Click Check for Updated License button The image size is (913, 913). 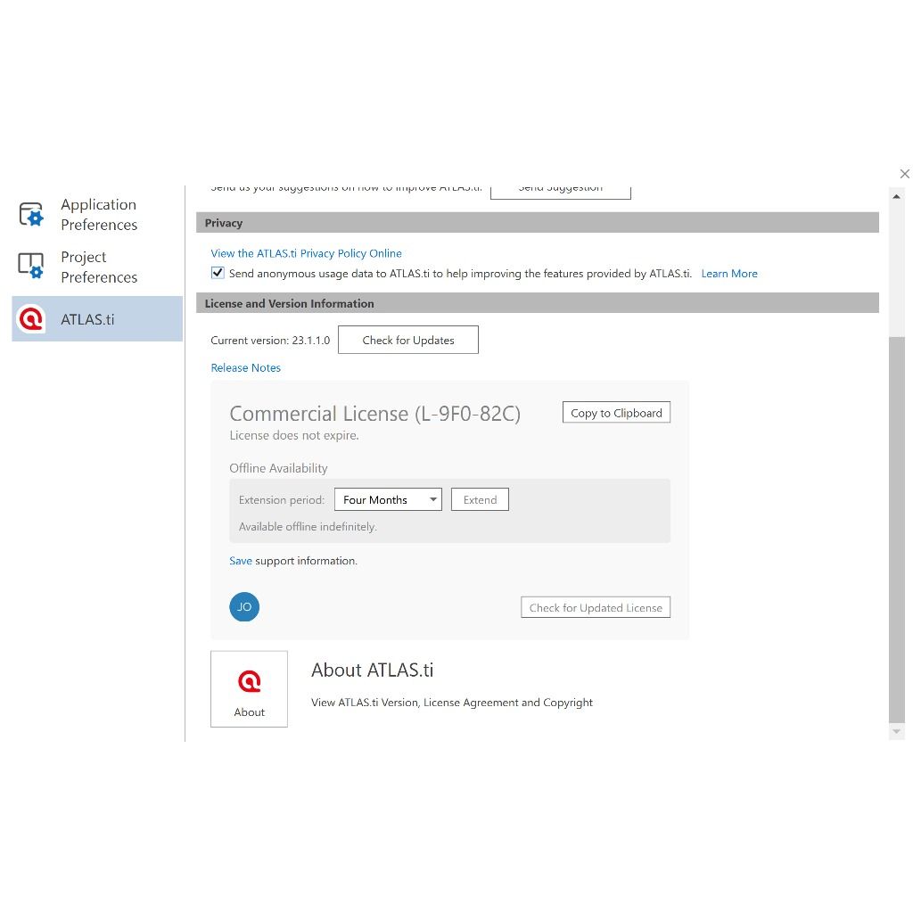click(596, 608)
